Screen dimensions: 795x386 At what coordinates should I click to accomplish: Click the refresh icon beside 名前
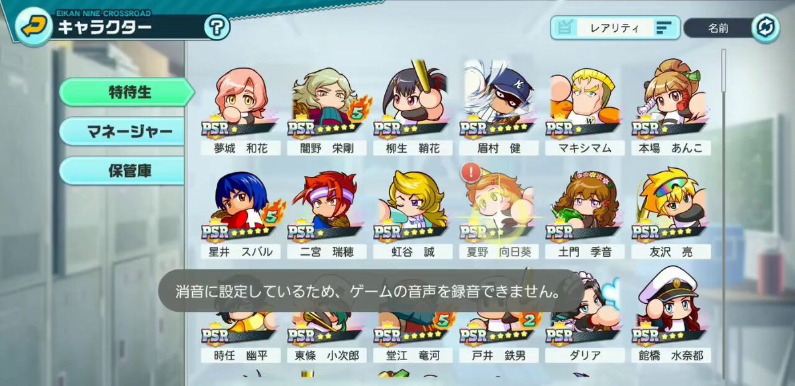coord(765,27)
